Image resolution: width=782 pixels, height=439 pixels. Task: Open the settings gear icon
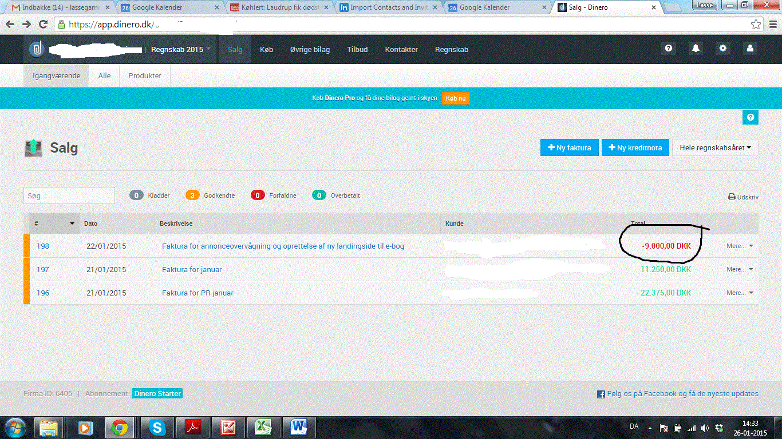point(723,49)
